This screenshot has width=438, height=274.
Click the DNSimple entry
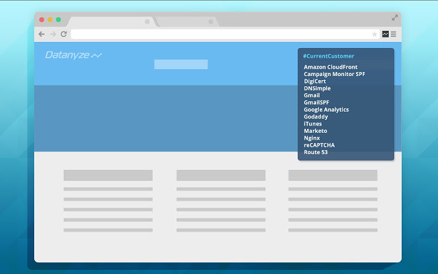pyautogui.click(x=317, y=88)
